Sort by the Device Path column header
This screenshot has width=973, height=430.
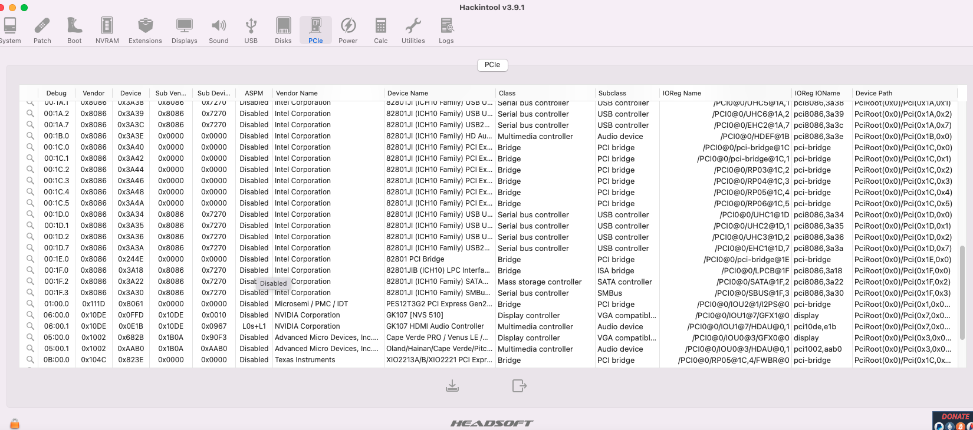[905, 93]
